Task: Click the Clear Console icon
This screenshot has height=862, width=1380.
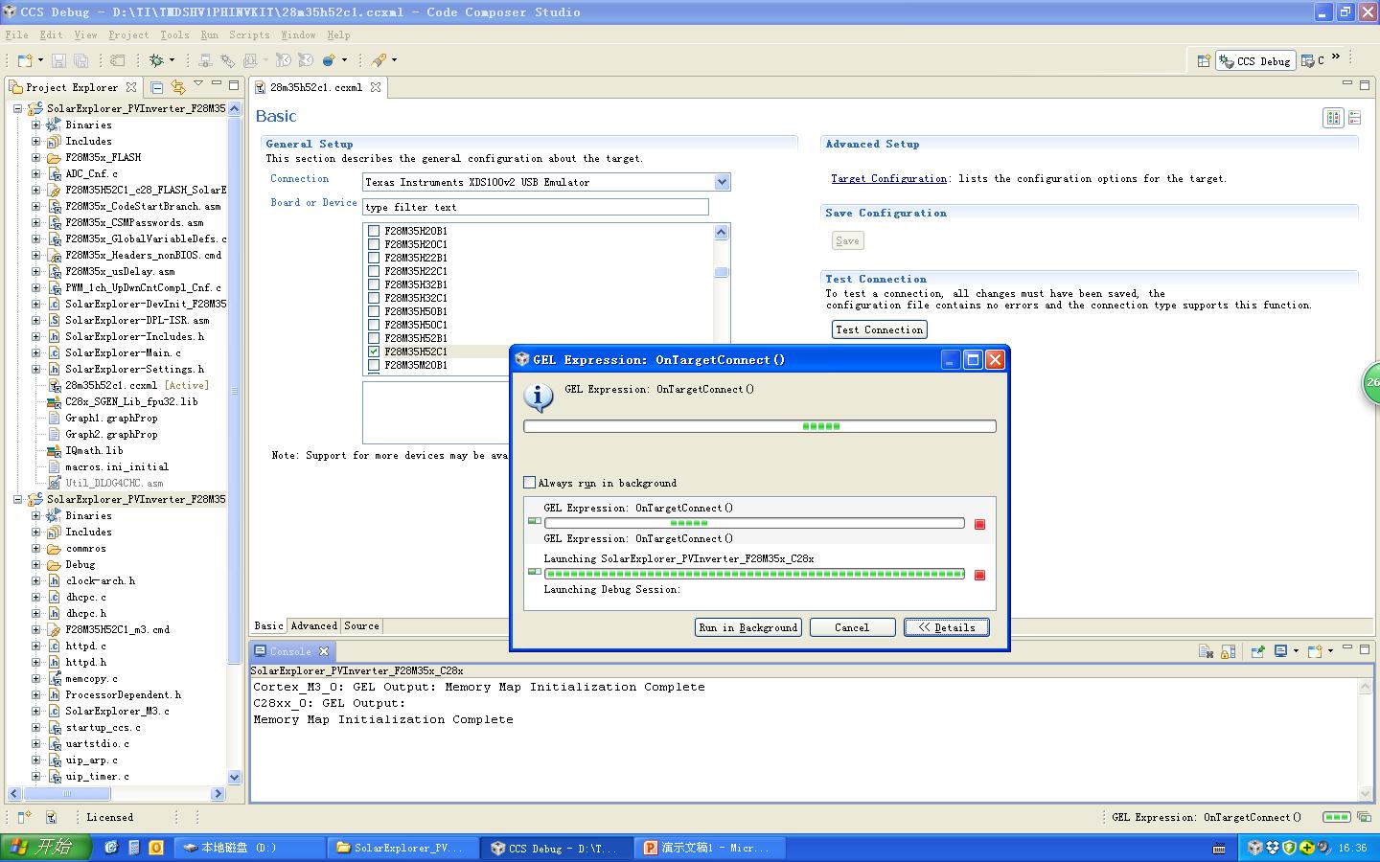Action: click(1206, 651)
